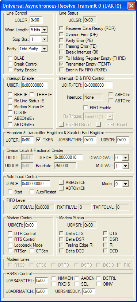This screenshot has height=302, width=137.
Task: Tick the THRE IE checkbox
Action: (32, 95)
